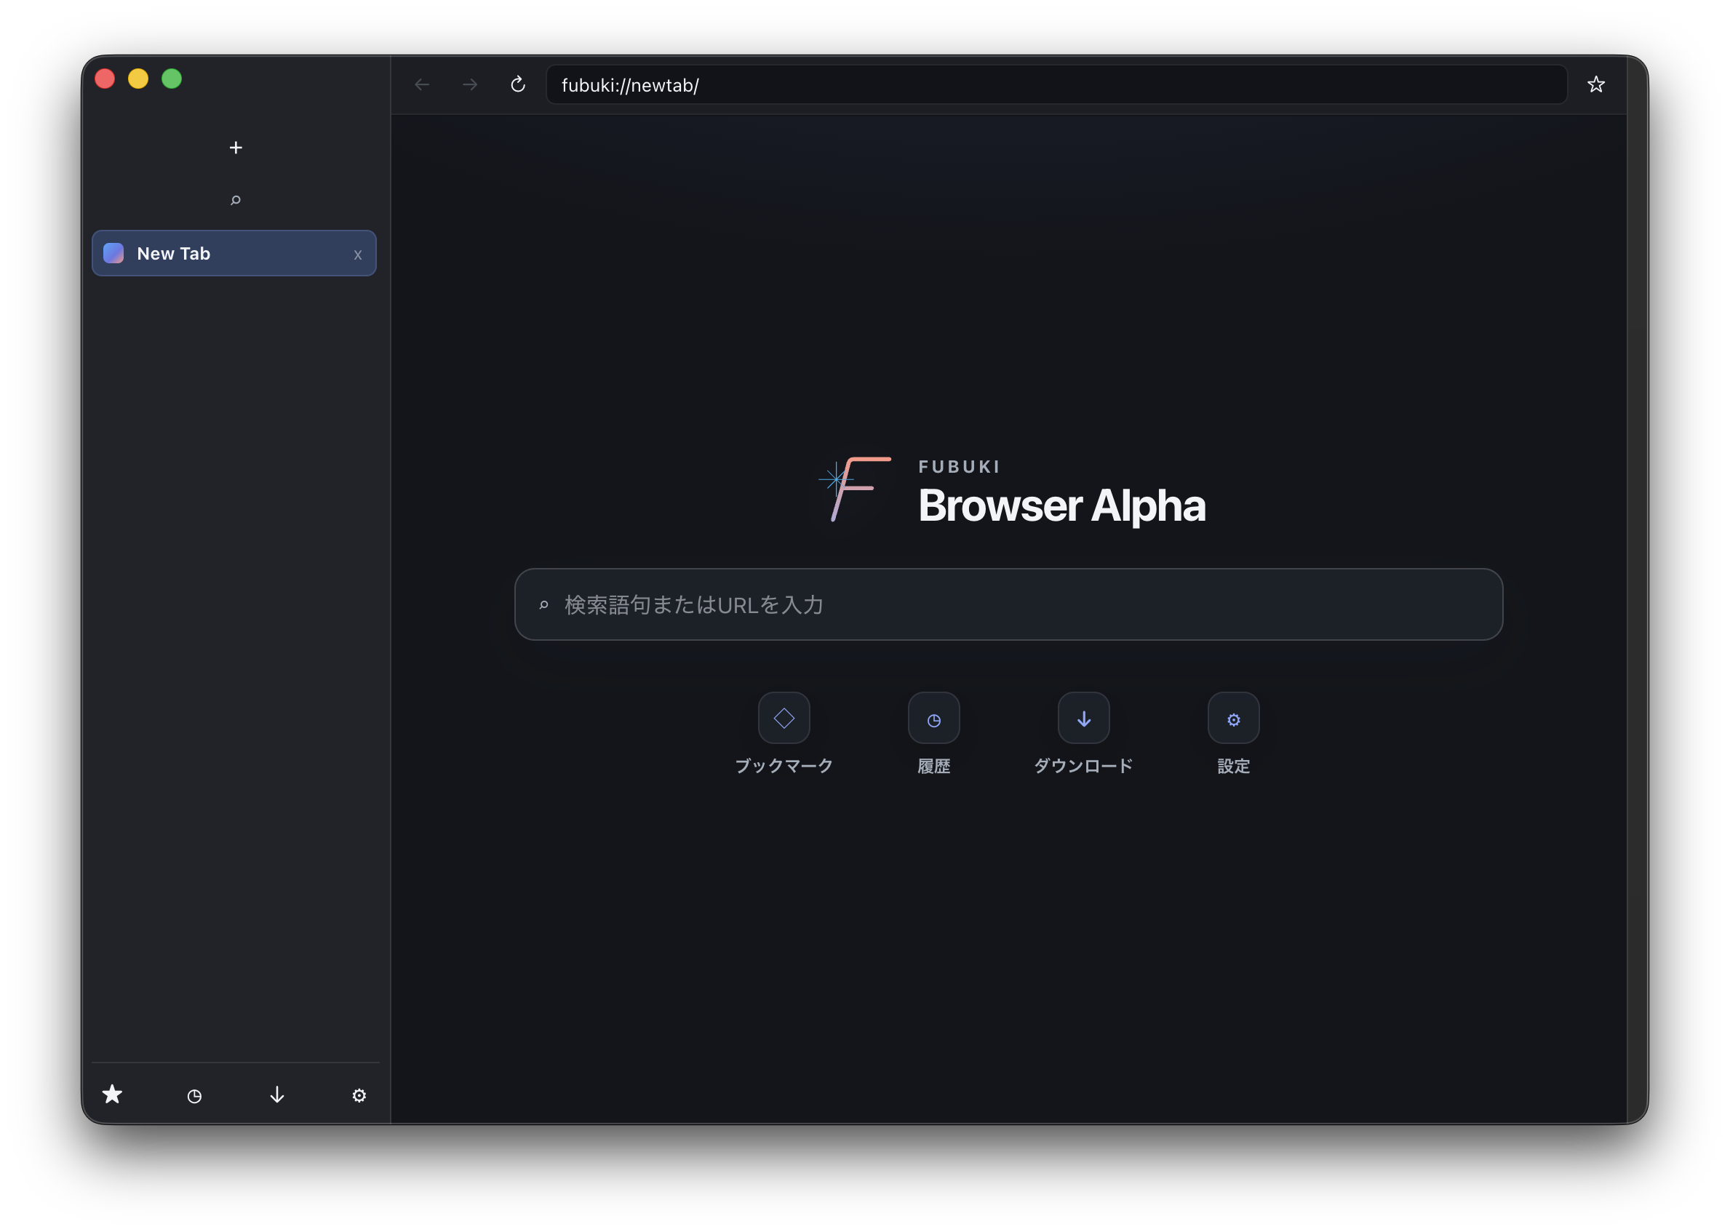Click the magnifier inside the center search box

[x=543, y=604]
